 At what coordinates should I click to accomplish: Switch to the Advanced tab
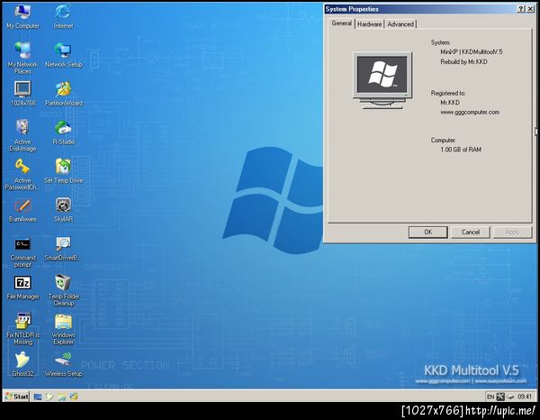point(400,24)
